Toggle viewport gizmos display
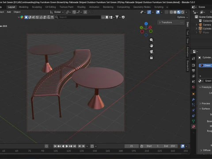Image resolution: width=212 pixels, height=159 pixels. [x=149, y=12]
